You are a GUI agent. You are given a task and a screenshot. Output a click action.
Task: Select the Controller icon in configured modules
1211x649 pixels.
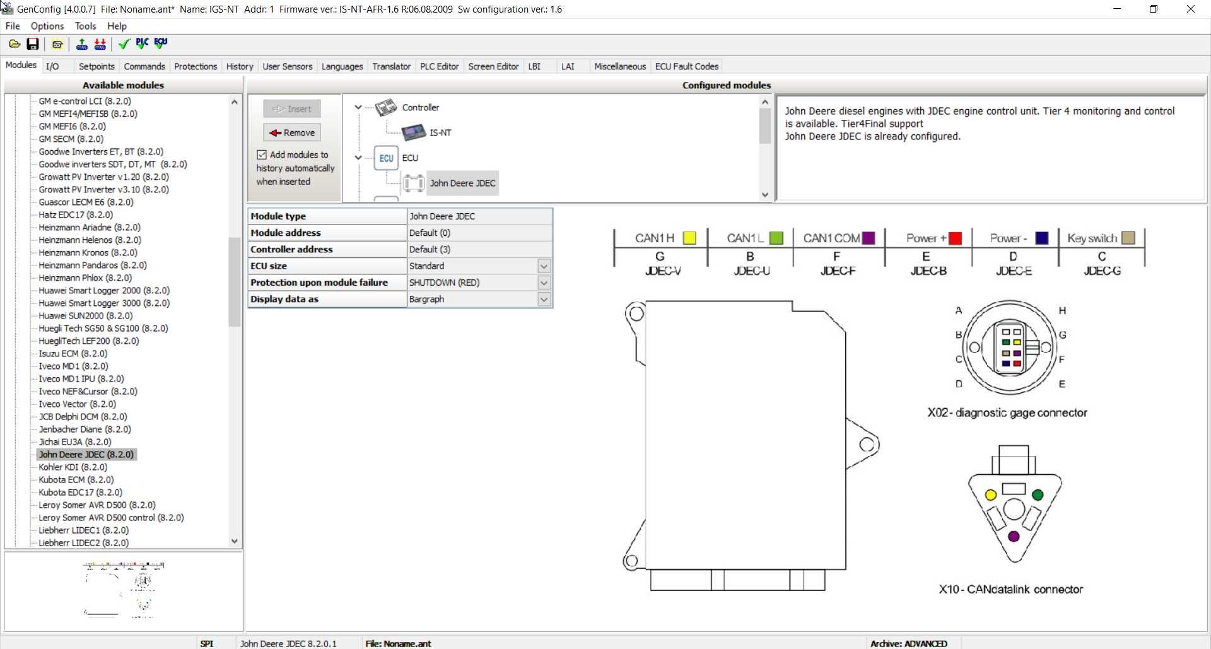pyautogui.click(x=386, y=108)
